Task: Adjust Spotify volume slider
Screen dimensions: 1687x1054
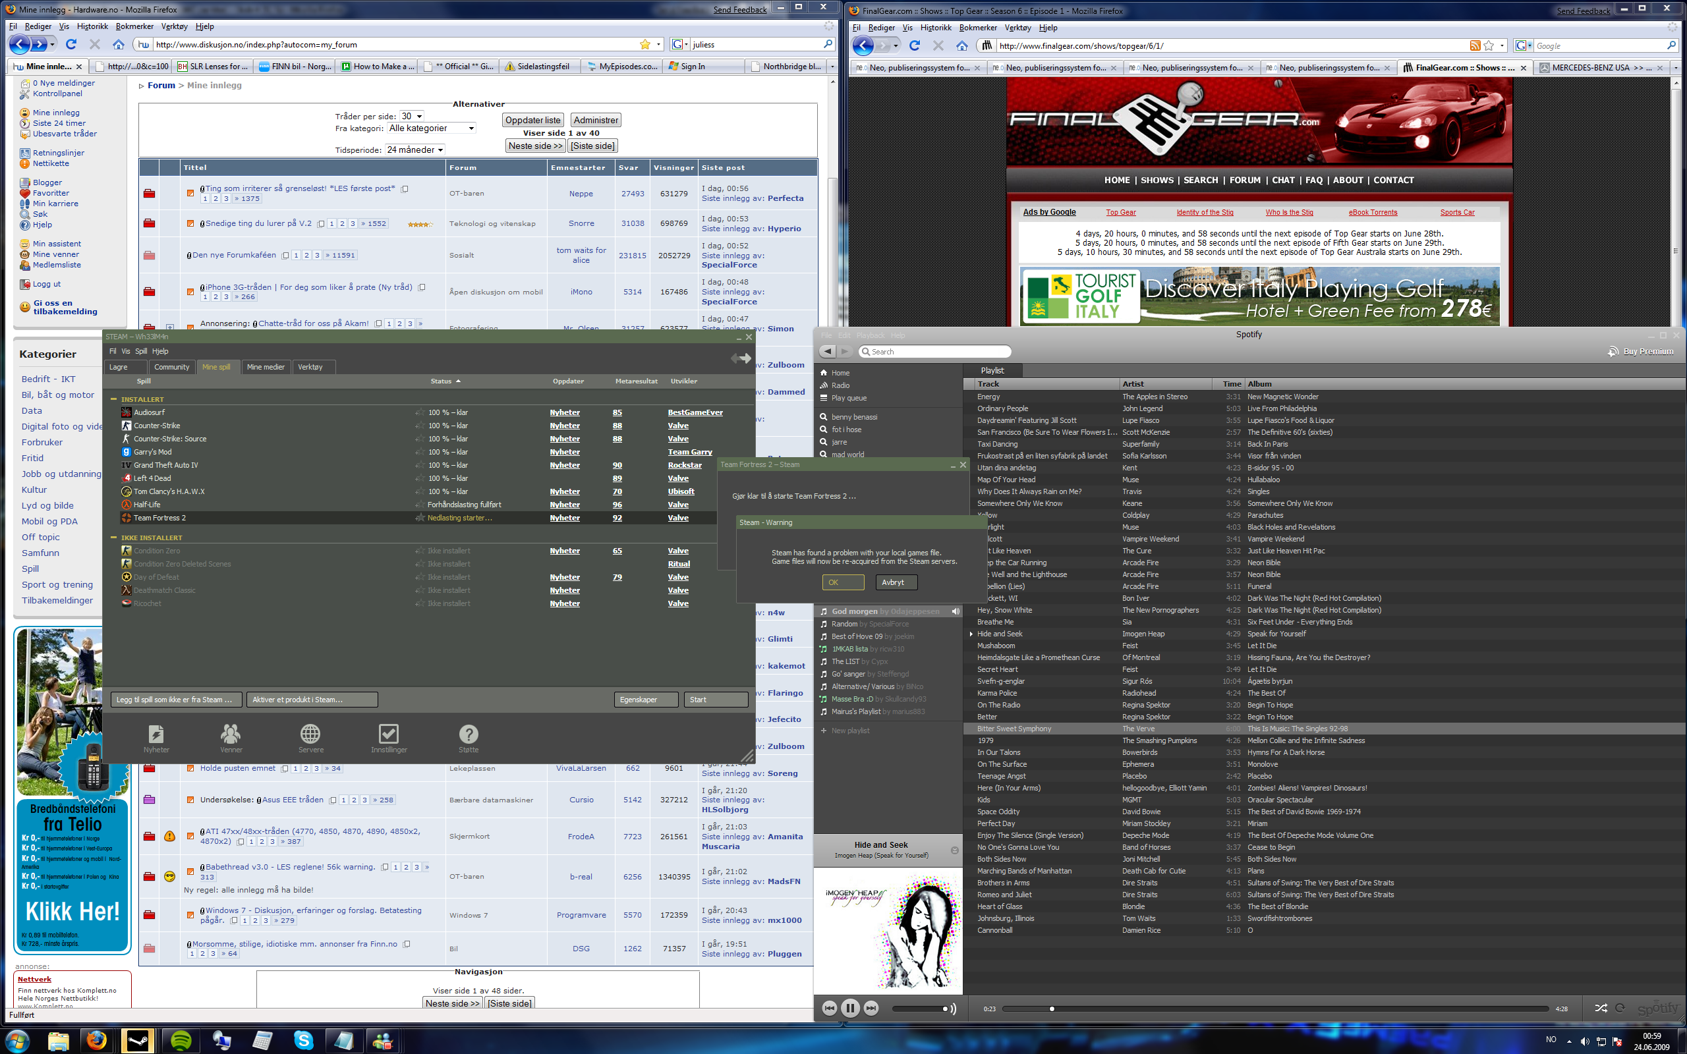Action: pos(920,1009)
